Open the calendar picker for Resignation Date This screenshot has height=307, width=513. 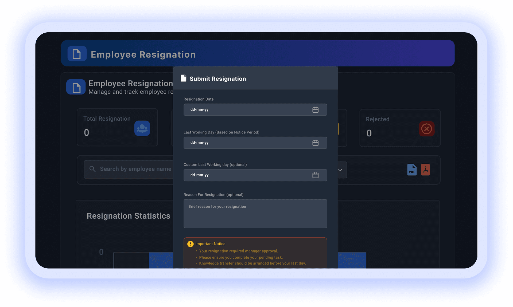tap(316, 109)
